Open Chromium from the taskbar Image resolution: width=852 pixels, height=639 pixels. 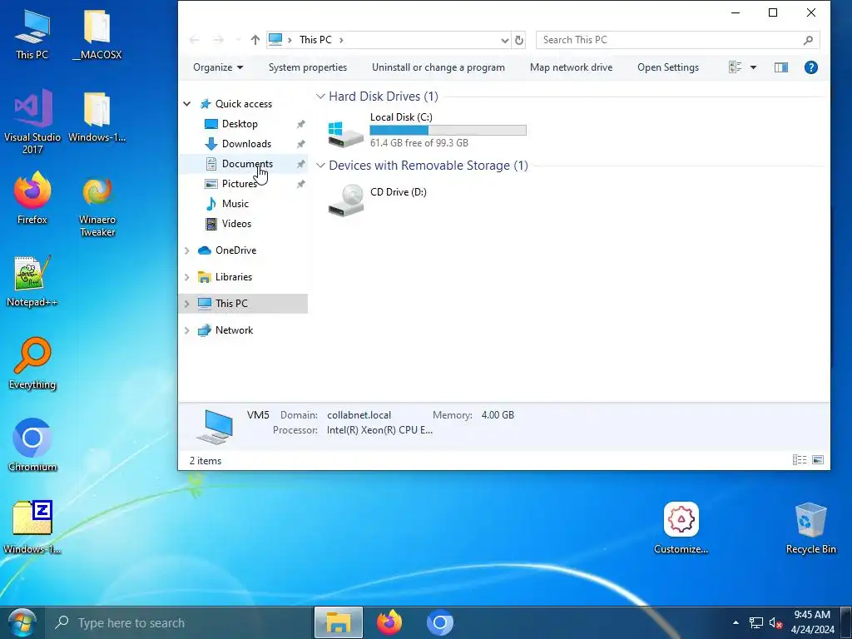point(440,622)
